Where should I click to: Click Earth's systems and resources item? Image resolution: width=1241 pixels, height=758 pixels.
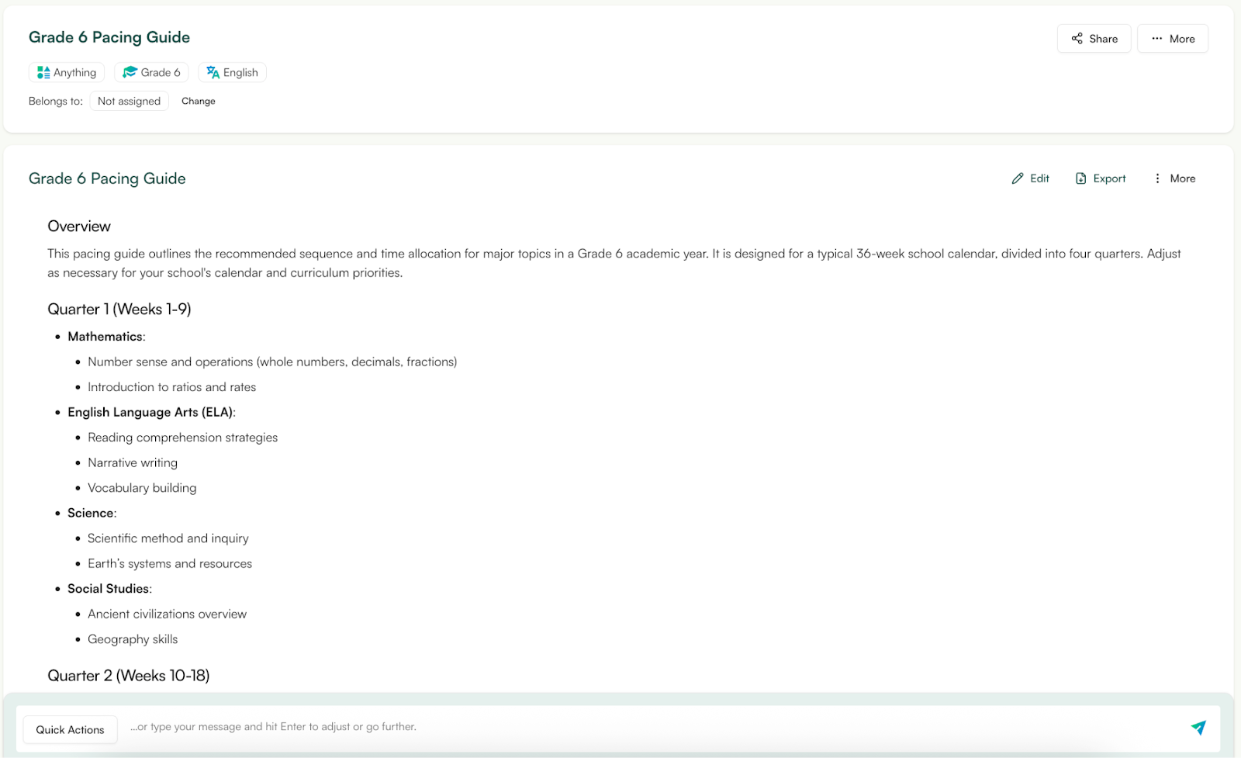[x=170, y=563]
